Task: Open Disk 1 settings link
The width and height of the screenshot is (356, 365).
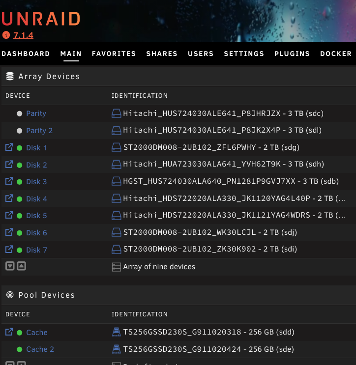Action: 36,148
